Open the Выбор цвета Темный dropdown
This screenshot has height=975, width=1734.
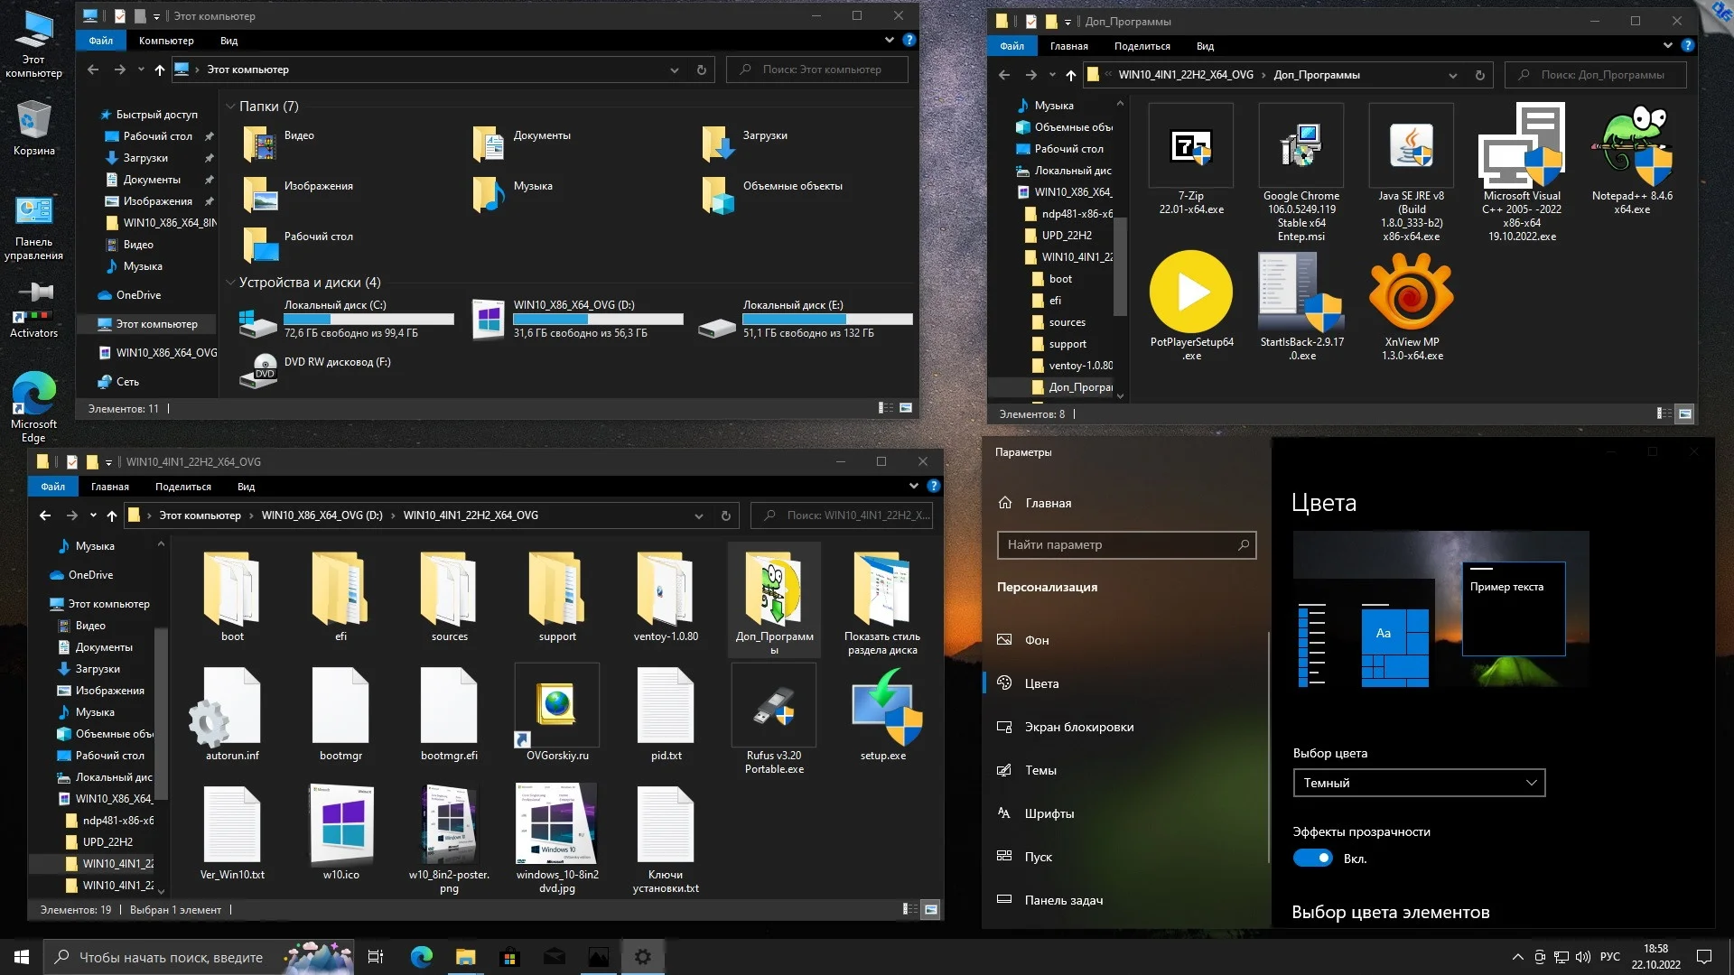(1418, 783)
